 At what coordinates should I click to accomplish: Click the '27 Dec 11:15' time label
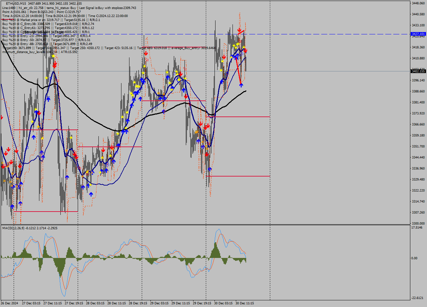pyautogui.click(x=52, y=303)
